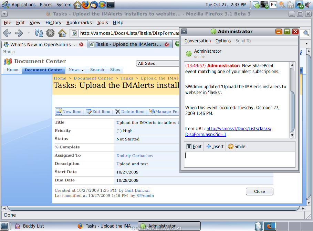This screenshot has height=231, width=313.
Task: Open the list all tabs dropdown arrow
Action: point(306,44)
